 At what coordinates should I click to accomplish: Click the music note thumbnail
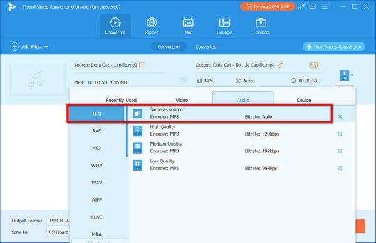(x=38, y=79)
